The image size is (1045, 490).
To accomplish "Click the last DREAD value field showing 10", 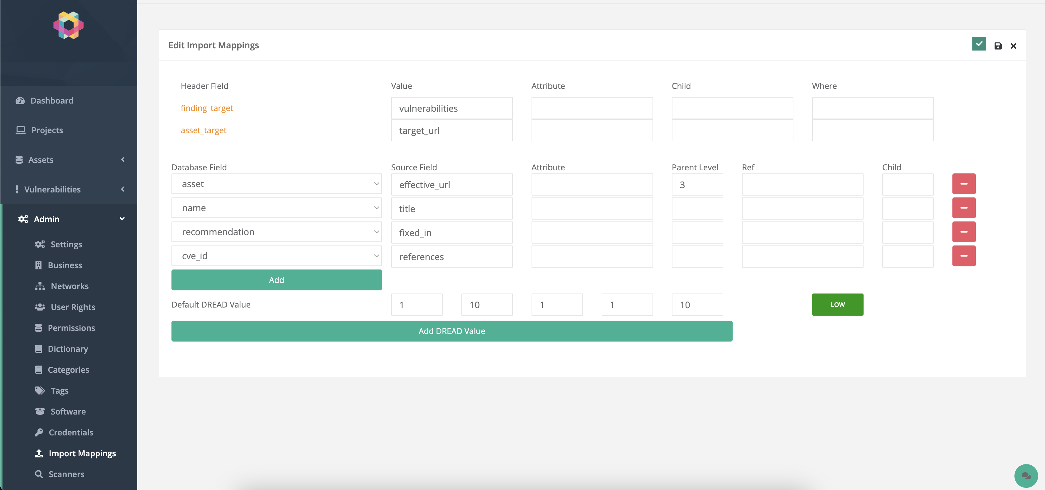I will 697,304.
